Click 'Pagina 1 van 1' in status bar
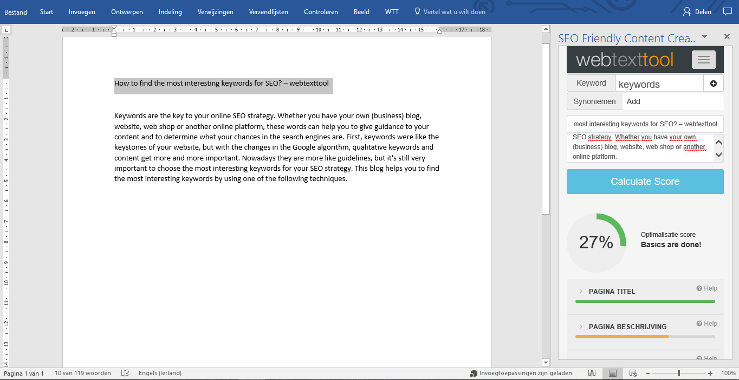This screenshot has height=380, width=739. [24, 373]
